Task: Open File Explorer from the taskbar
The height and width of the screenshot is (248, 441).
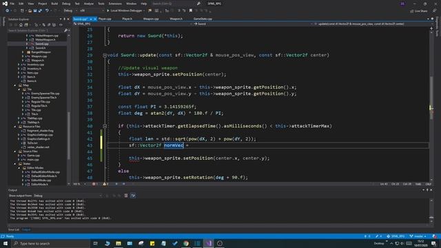Action: pos(119,243)
